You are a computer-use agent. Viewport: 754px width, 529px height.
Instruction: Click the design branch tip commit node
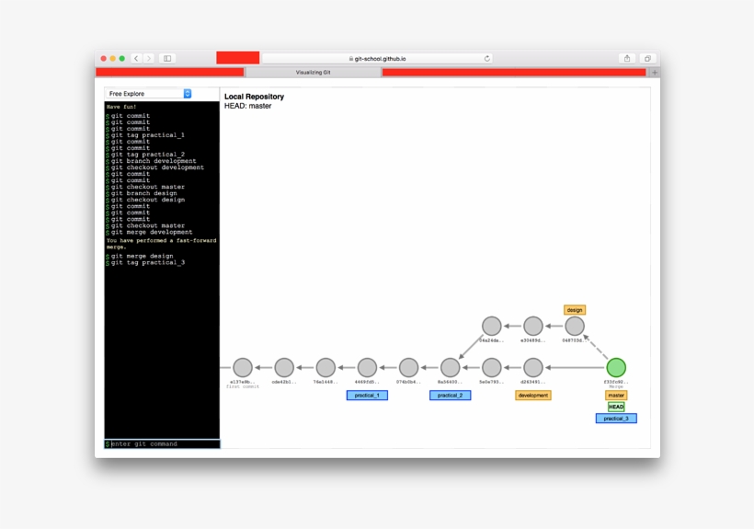coord(575,326)
